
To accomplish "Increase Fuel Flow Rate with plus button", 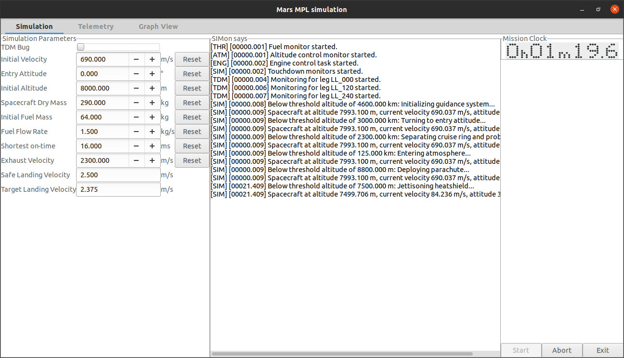I will point(152,132).
